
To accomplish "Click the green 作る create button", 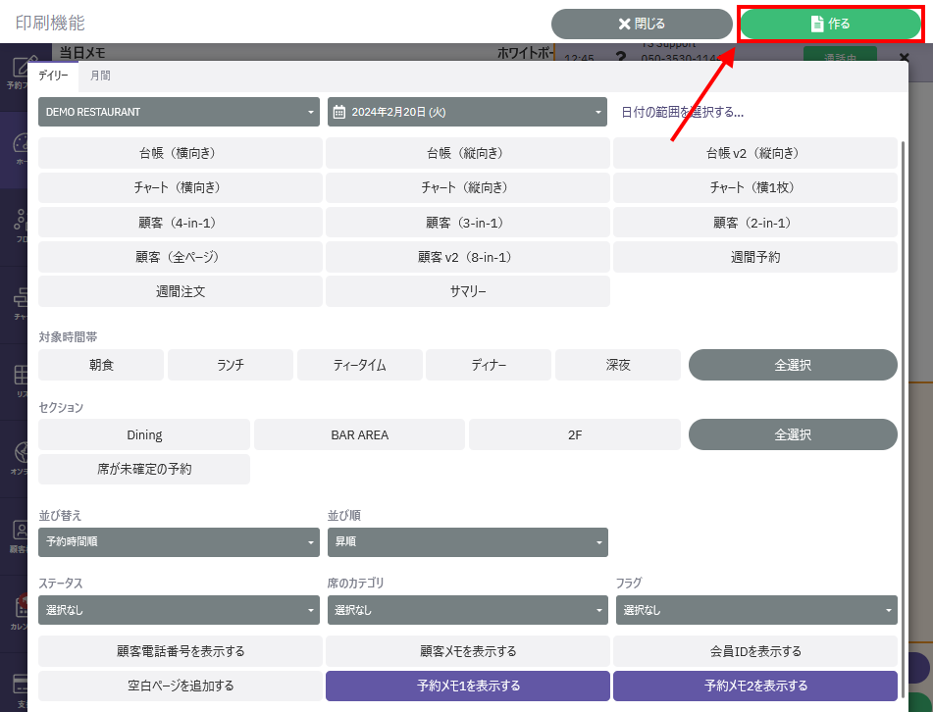I will (x=829, y=24).
